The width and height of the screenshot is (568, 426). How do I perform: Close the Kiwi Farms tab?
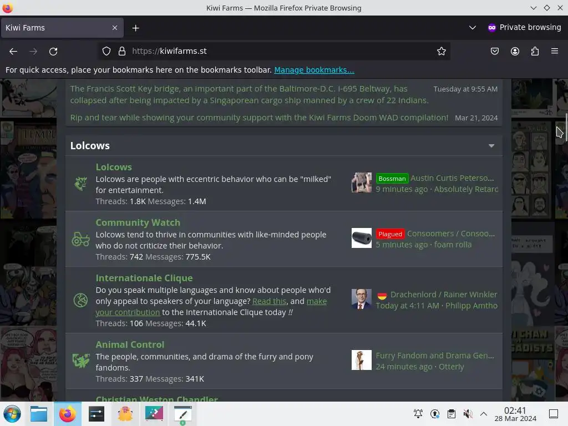tap(115, 28)
